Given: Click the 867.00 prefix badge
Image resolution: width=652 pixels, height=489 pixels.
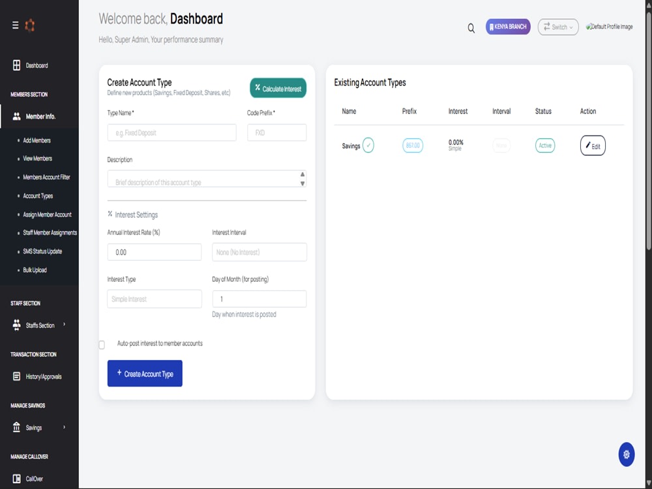Looking at the screenshot, I should [x=413, y=145].
